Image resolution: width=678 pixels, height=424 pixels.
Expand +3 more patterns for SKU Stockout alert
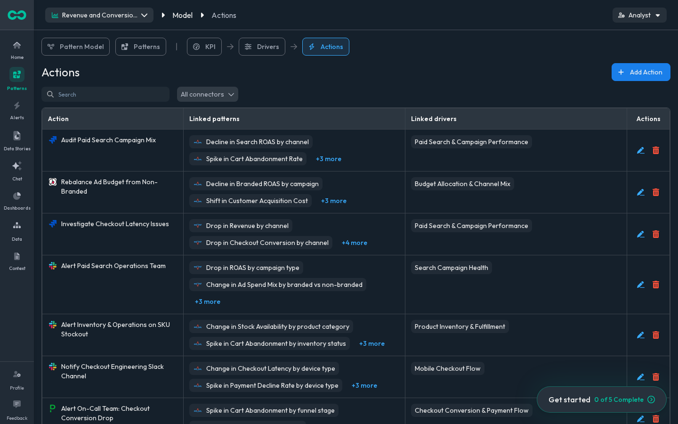click(x=372, y=343)
